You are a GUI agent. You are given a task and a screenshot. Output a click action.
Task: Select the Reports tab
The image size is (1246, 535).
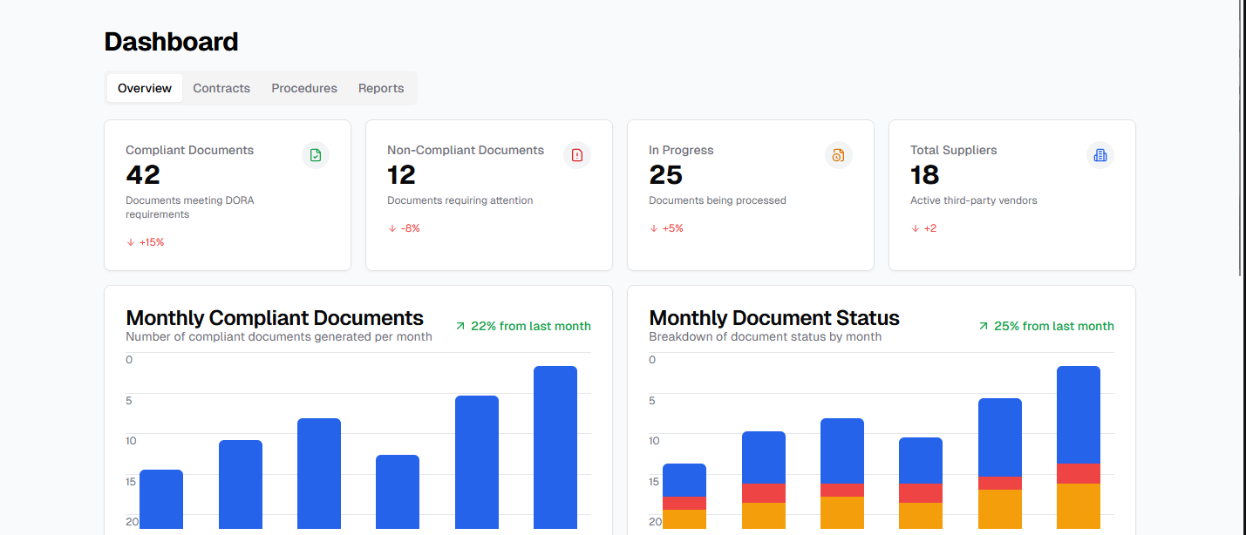[380, 87]
